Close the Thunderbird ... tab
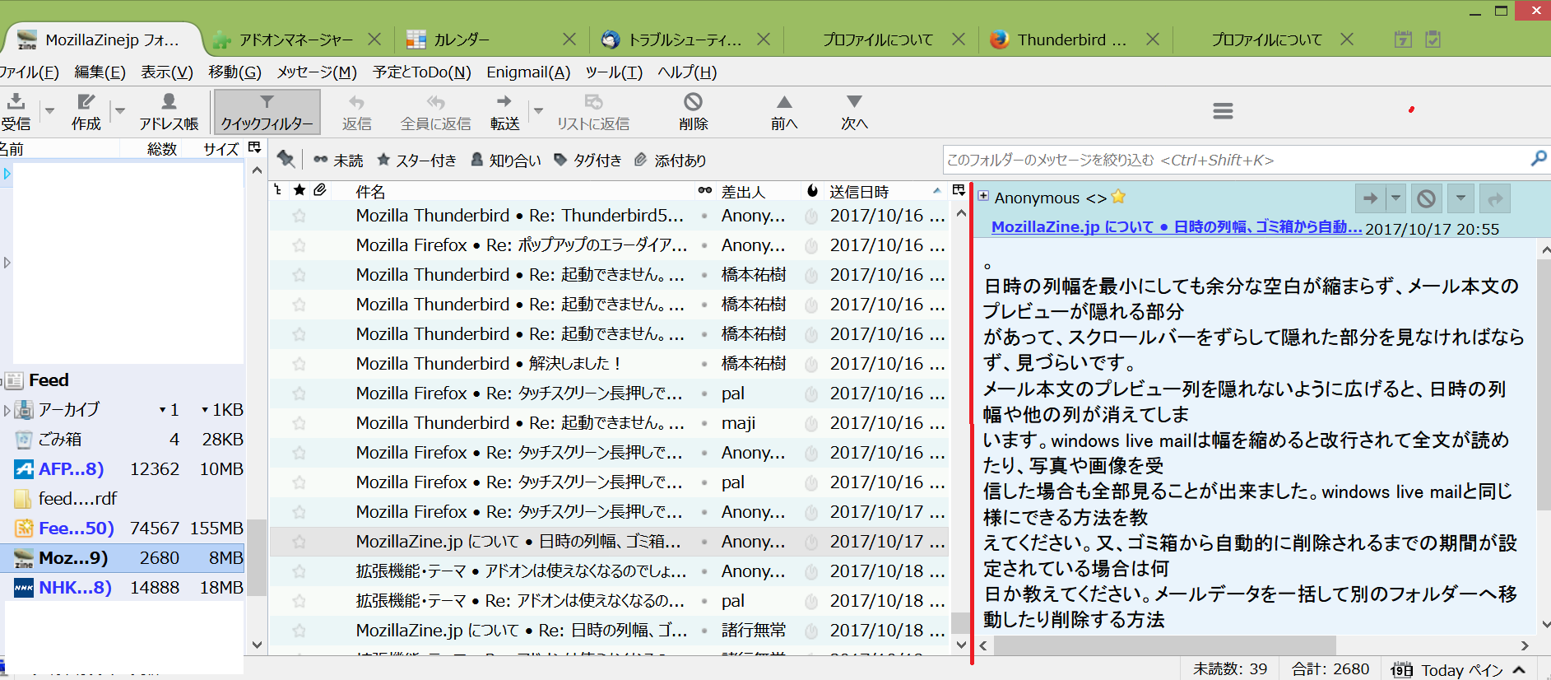Viewport: 1551px width, 680px height. 1153,39
